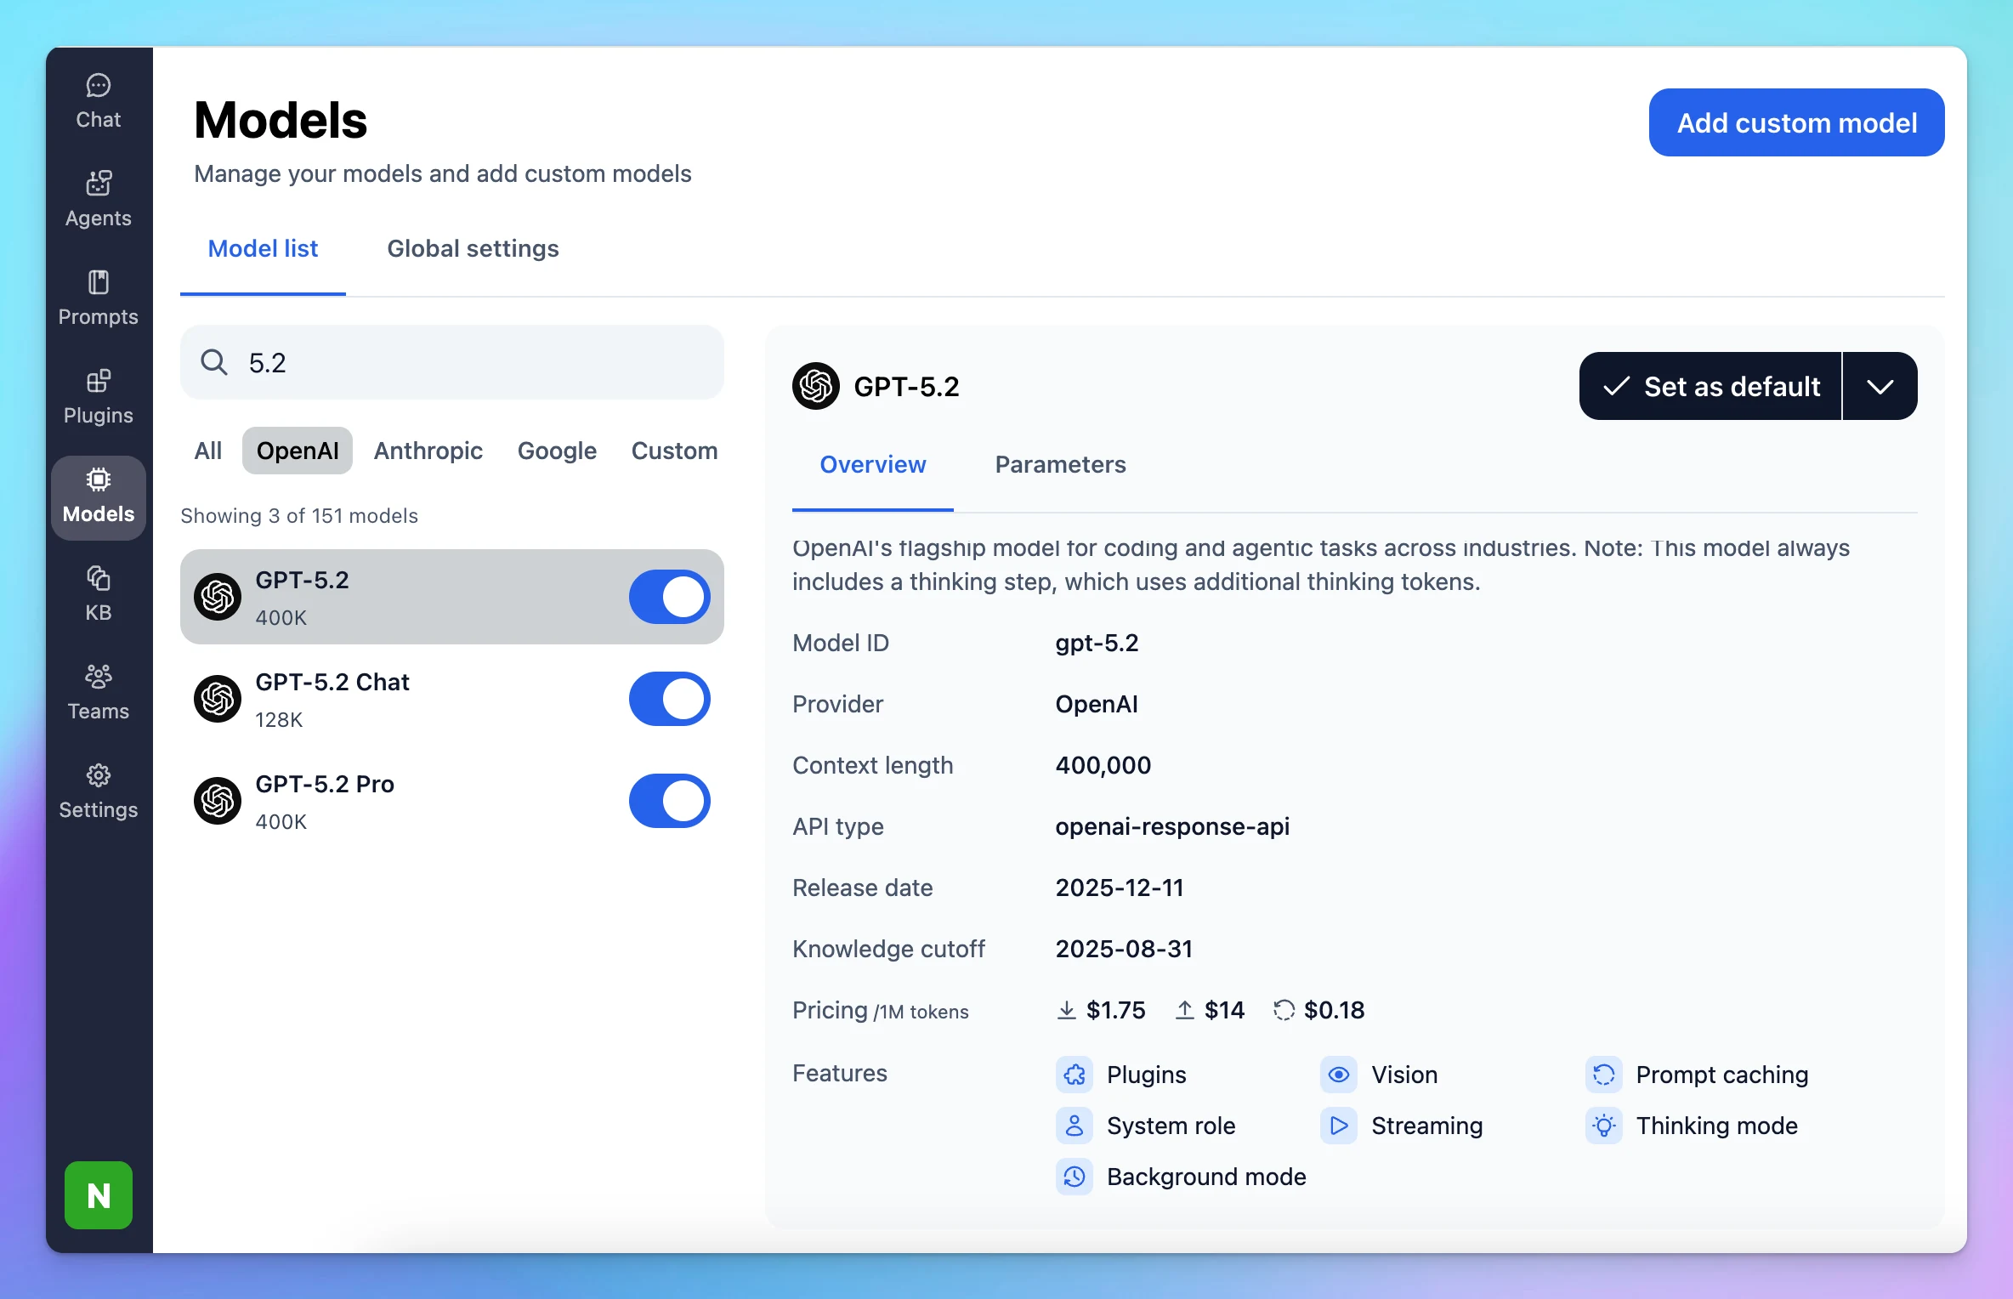Go to Prompts in the sidebar
This screenshot has height=1299, width=2013.
(x=99, y=298)
